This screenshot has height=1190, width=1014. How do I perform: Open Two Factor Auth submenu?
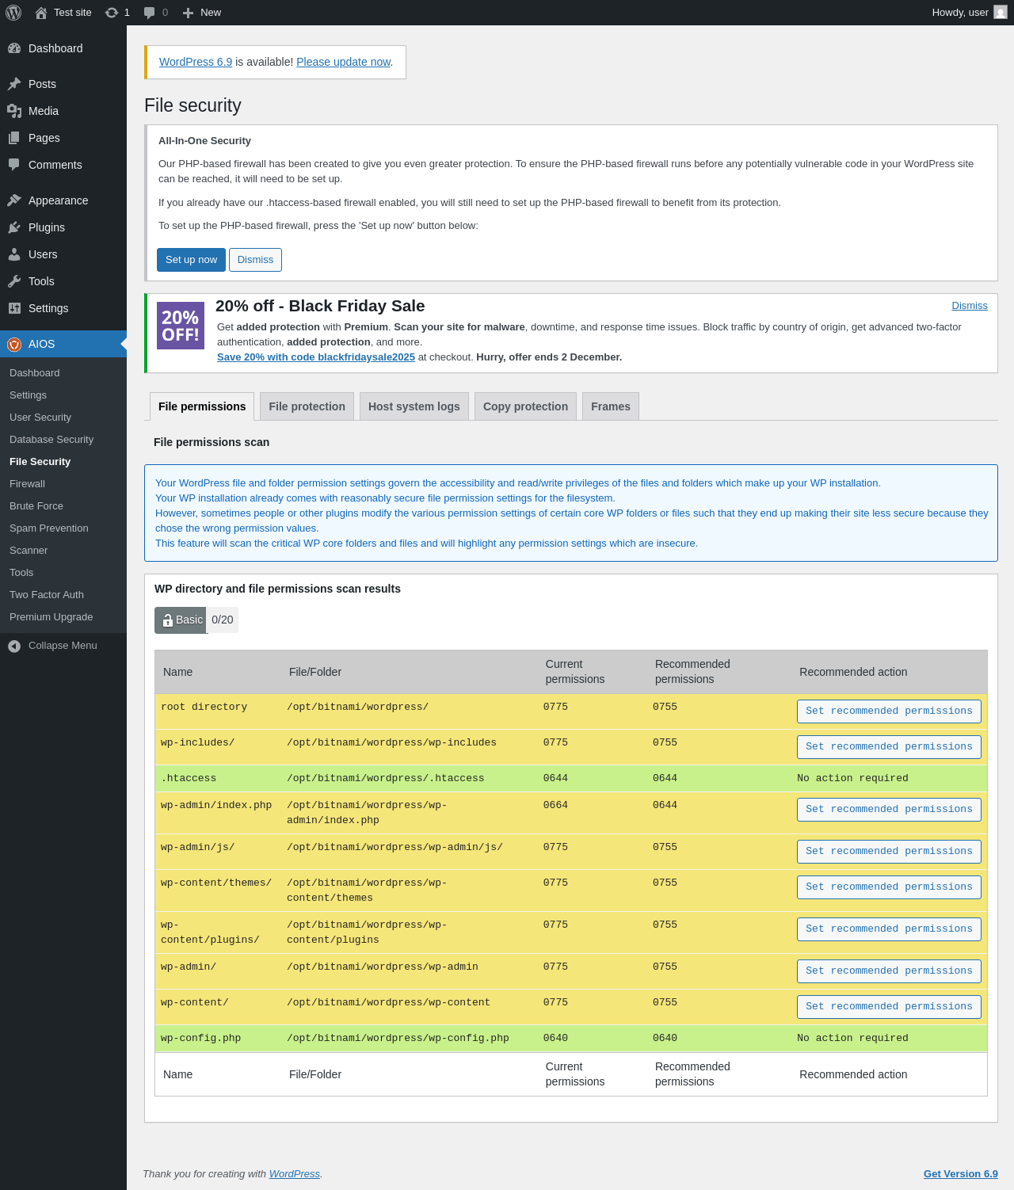click(x=47, y=595)
